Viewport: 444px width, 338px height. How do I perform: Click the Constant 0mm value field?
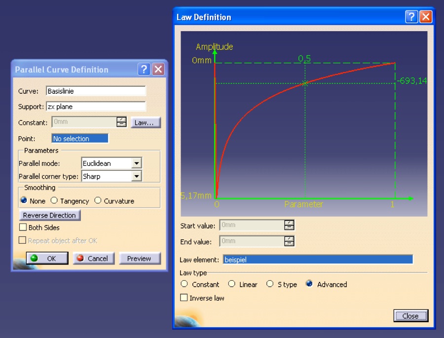pos(84,122)
